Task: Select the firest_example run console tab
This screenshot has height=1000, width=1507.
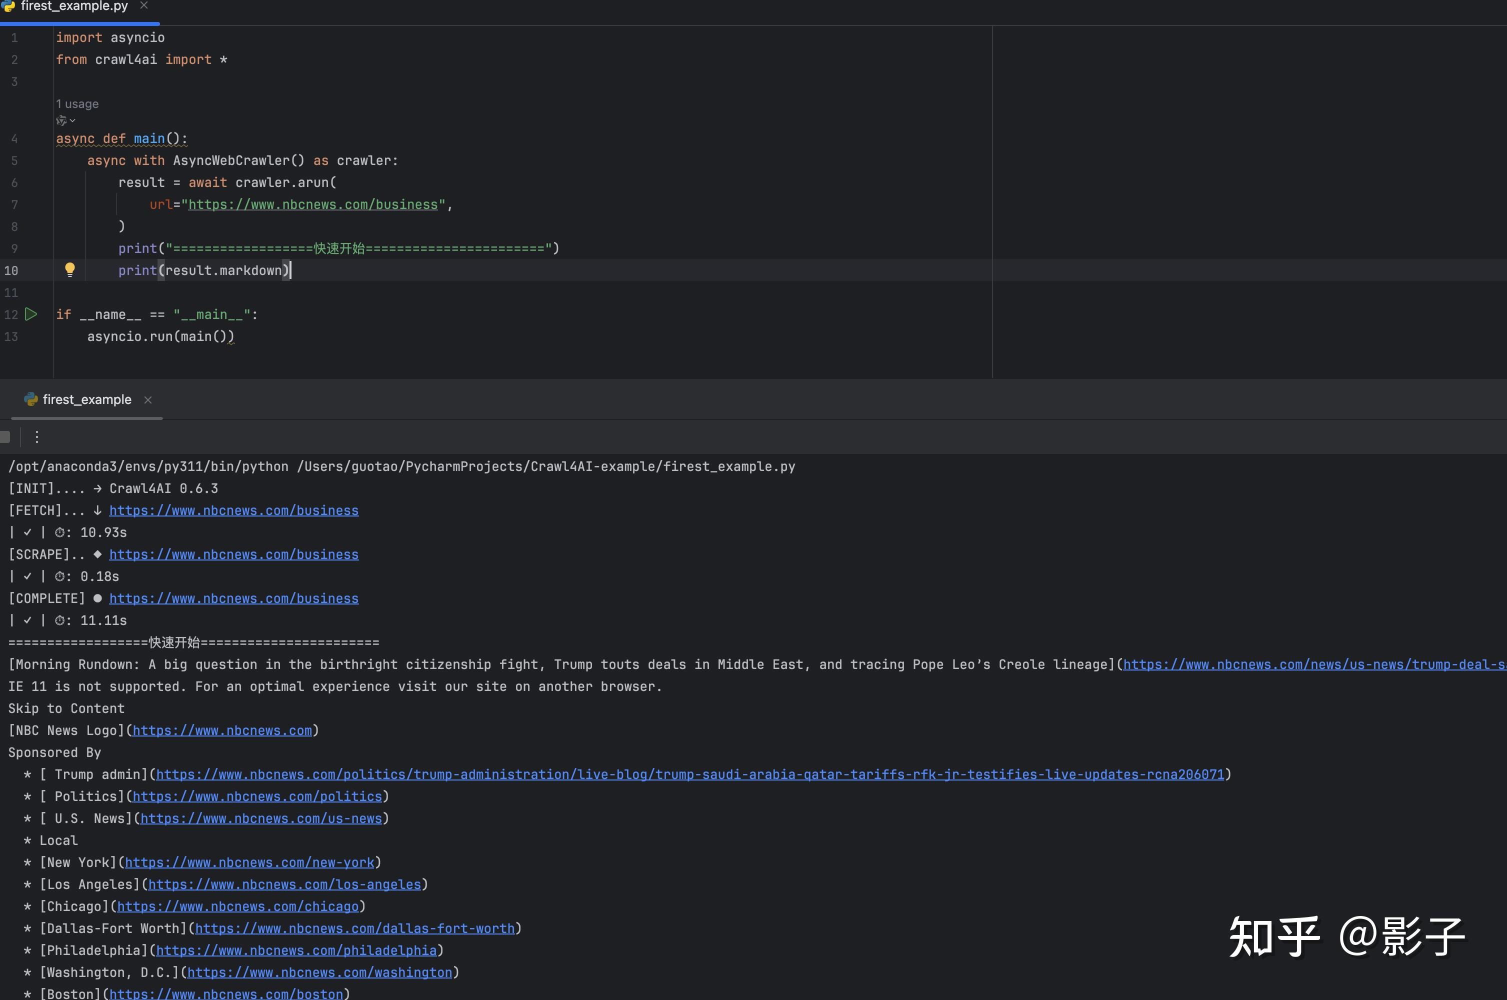Action: pyautogui.click(x=86, y=400)
